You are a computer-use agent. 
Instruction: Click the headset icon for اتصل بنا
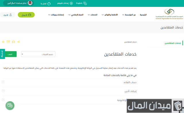[x=49, y=4]
